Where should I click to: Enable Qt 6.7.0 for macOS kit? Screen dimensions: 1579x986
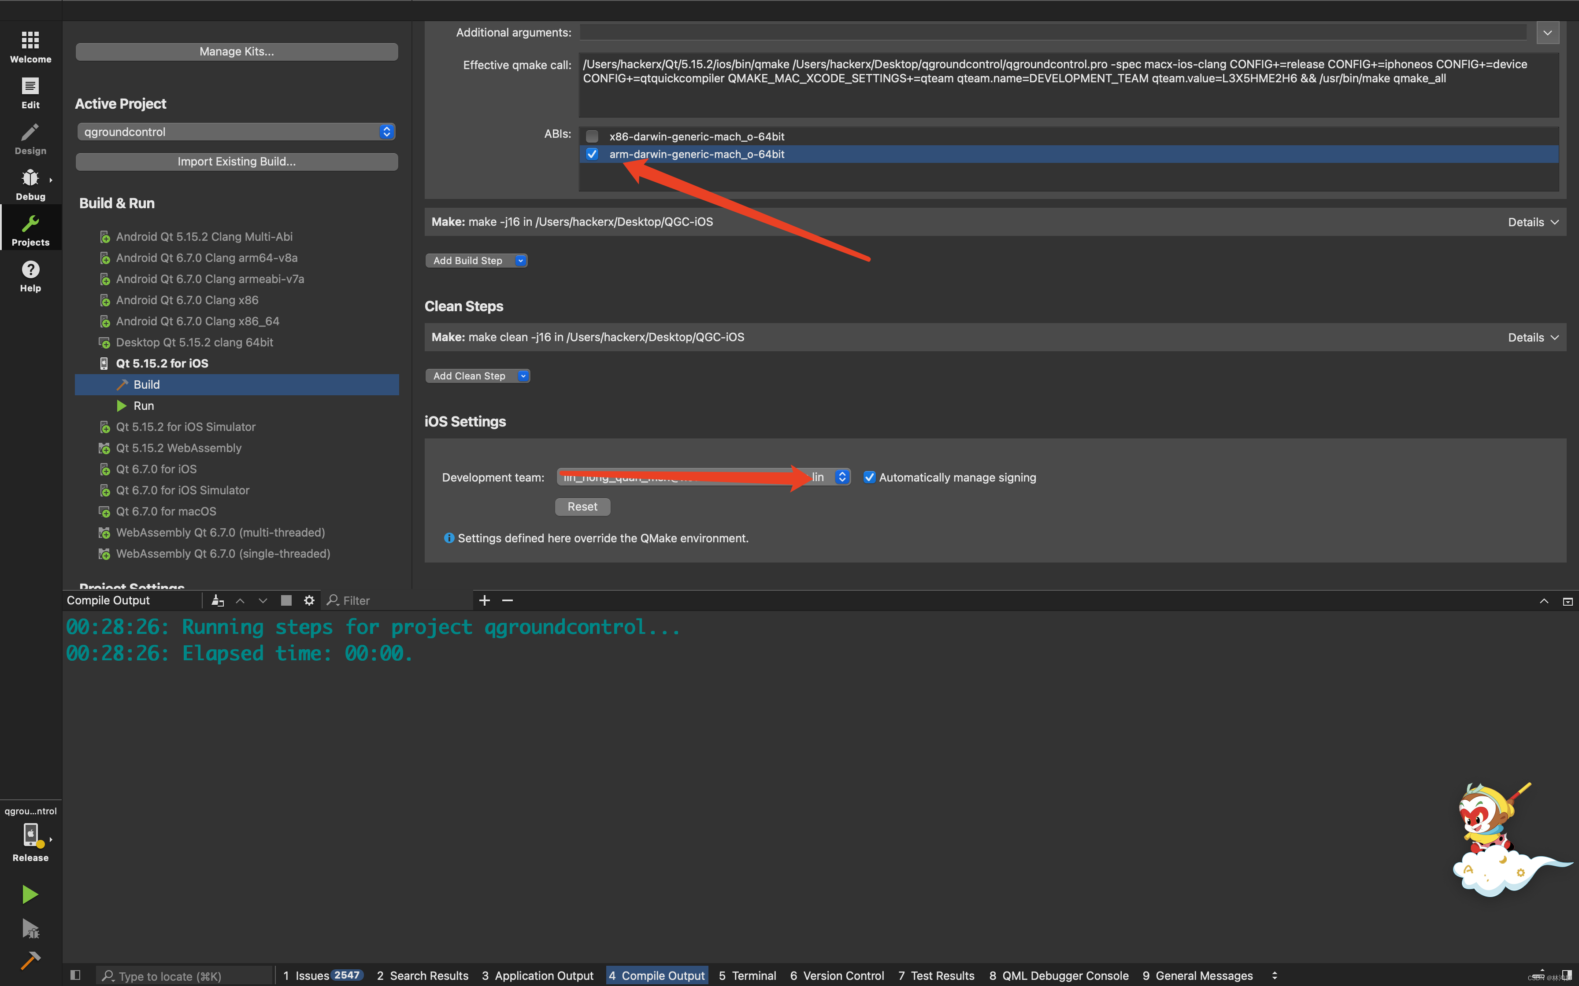(167, 511)
